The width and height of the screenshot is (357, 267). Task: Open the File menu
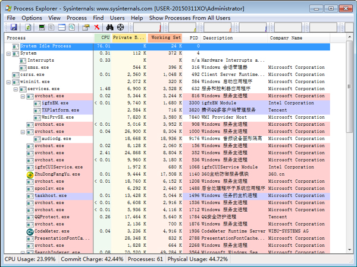pyautogui.click(x=11, y=18)
